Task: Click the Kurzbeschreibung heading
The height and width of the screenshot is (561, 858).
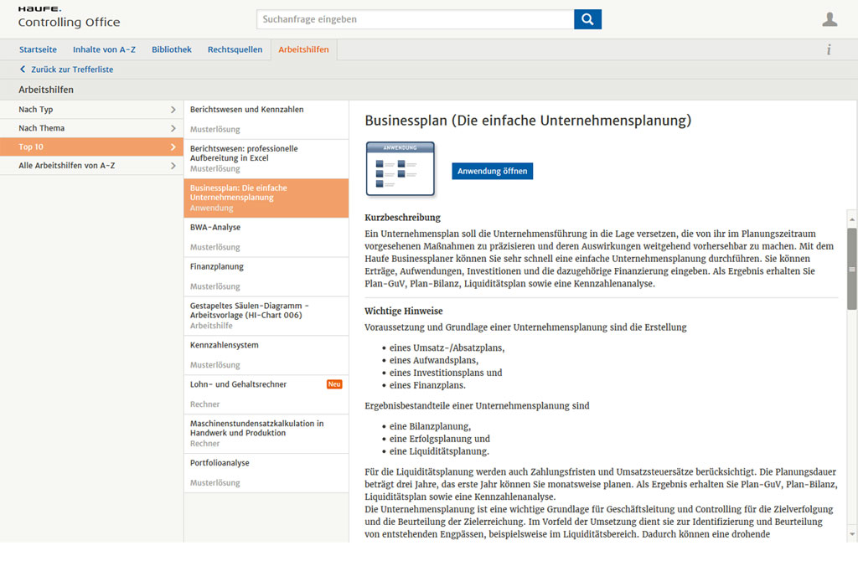Action: (x=402, y=218)
